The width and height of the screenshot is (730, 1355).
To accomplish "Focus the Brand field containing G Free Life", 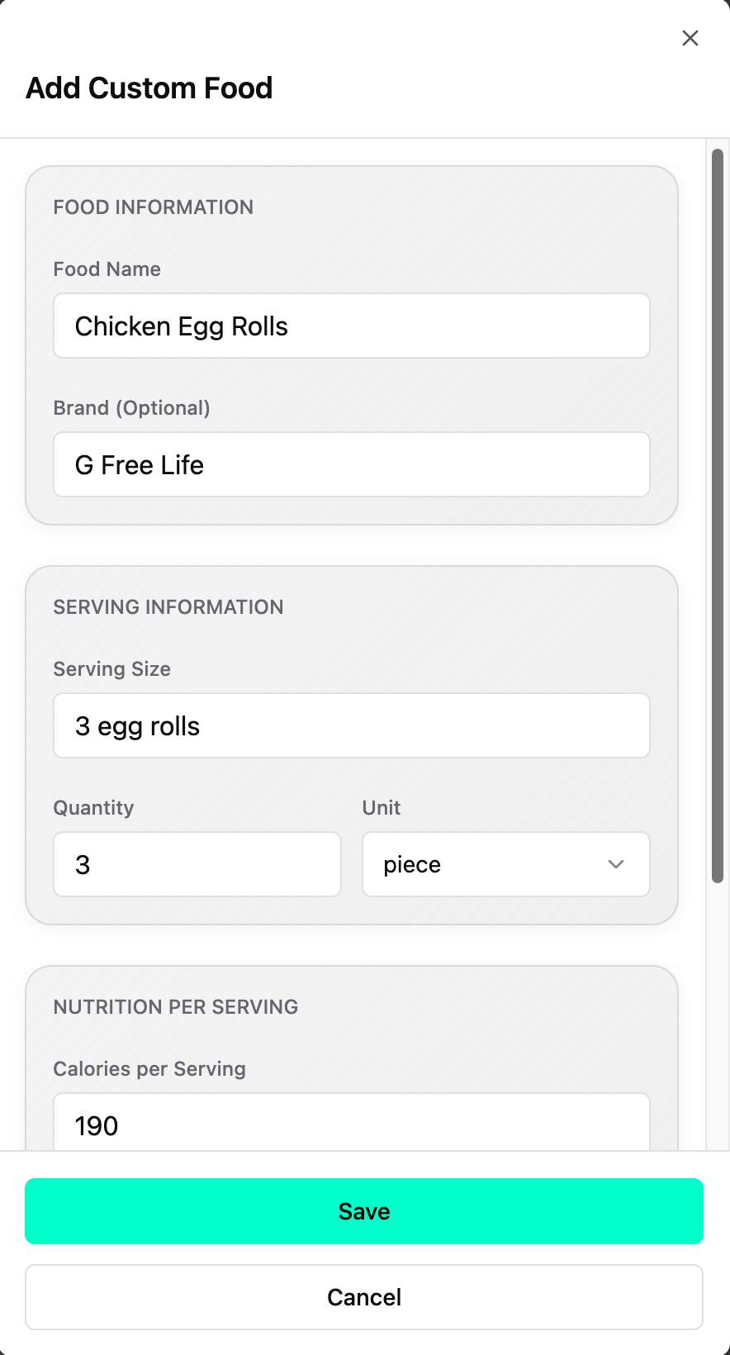I will pyautogui.click(x=352, y=464).
